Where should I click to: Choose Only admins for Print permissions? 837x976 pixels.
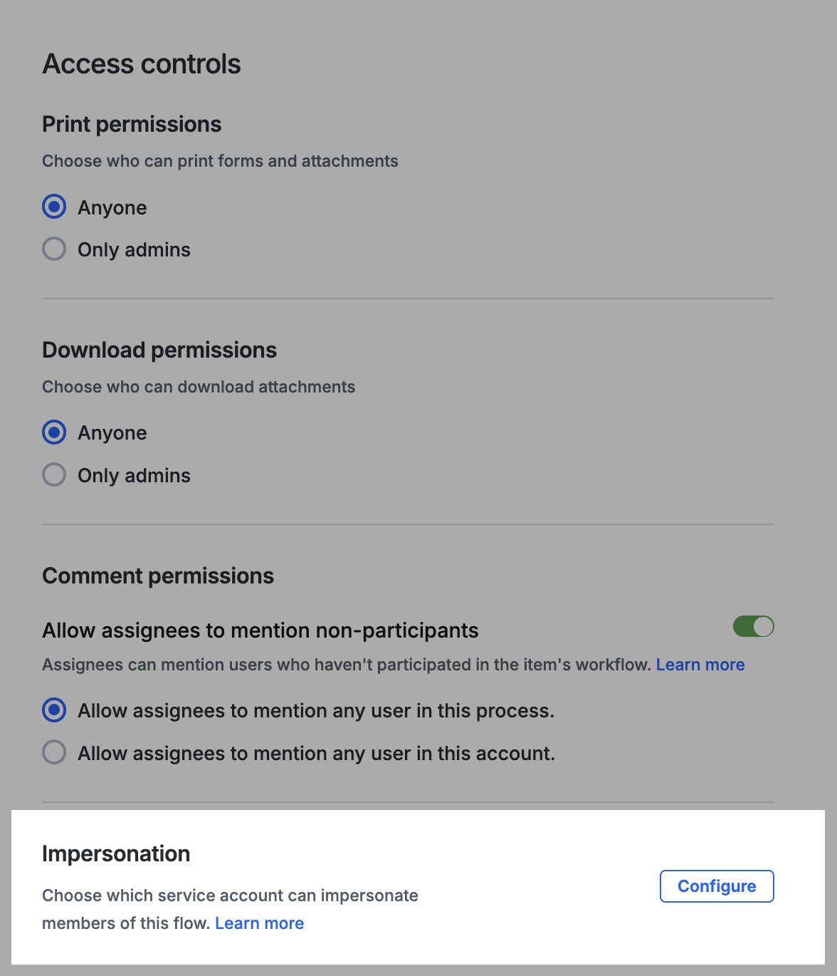[54, 249]
